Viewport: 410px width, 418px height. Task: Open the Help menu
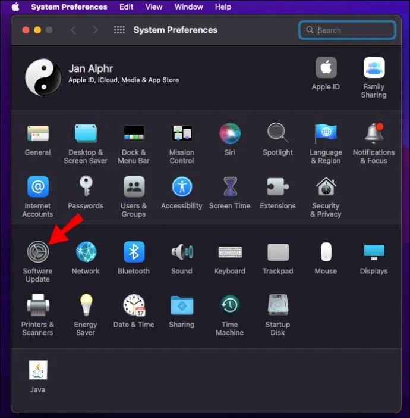223,7
